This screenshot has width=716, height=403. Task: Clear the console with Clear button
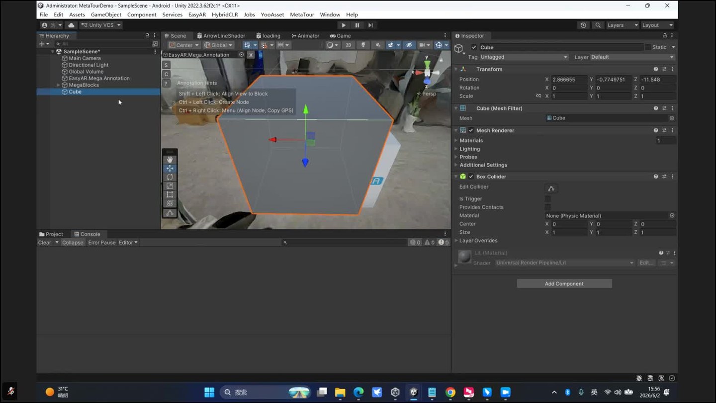pos(44,243)
